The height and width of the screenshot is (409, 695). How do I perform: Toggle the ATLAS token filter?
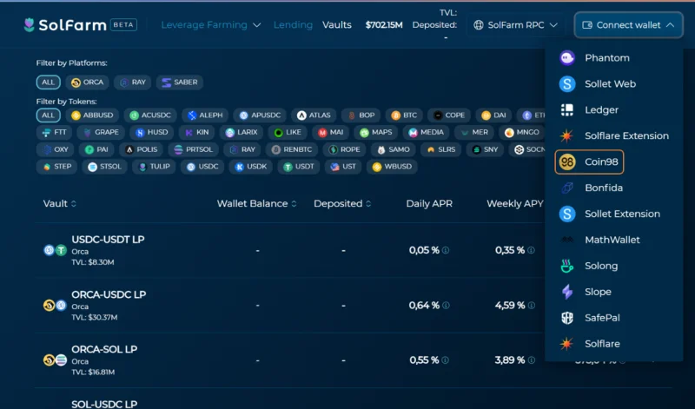point(314,115)
